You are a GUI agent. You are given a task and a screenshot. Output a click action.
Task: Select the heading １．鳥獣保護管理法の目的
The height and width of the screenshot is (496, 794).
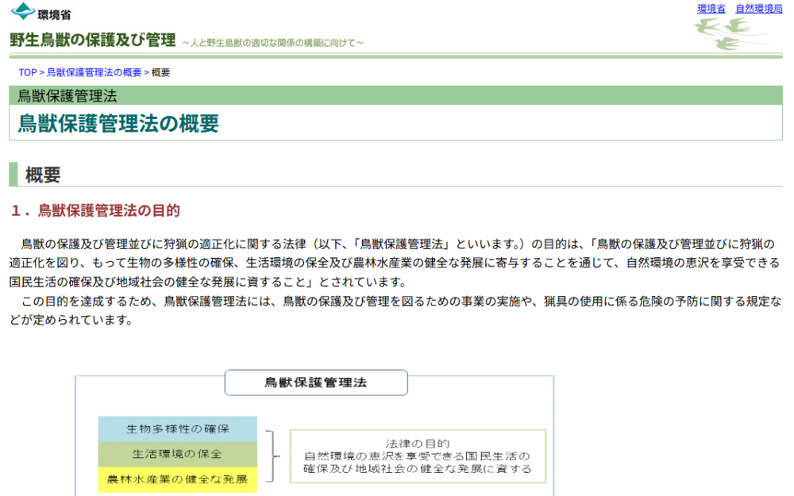click(95, 210)
